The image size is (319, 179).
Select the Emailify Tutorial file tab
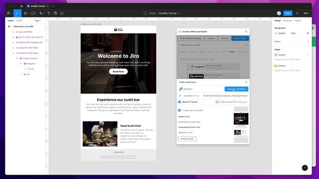37,6
